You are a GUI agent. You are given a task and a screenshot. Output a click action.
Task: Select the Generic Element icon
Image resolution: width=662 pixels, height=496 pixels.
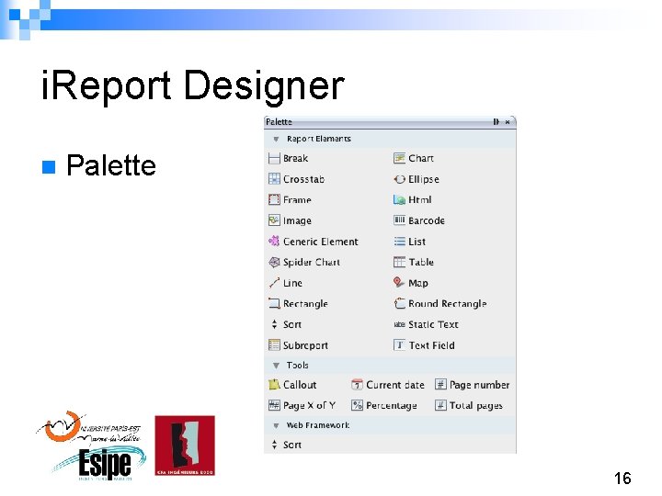pyautogui.click(x=274, y=242)
